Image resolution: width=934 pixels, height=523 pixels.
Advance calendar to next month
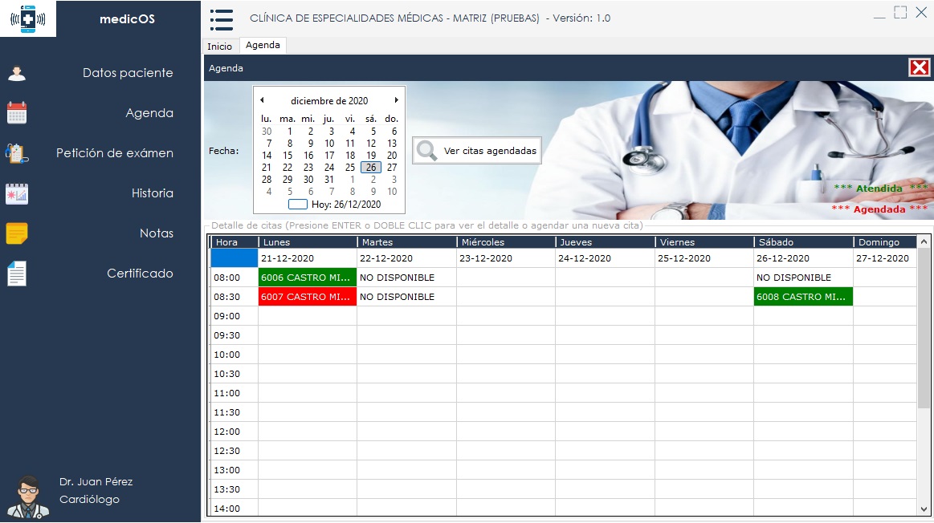tap(396, 100)
